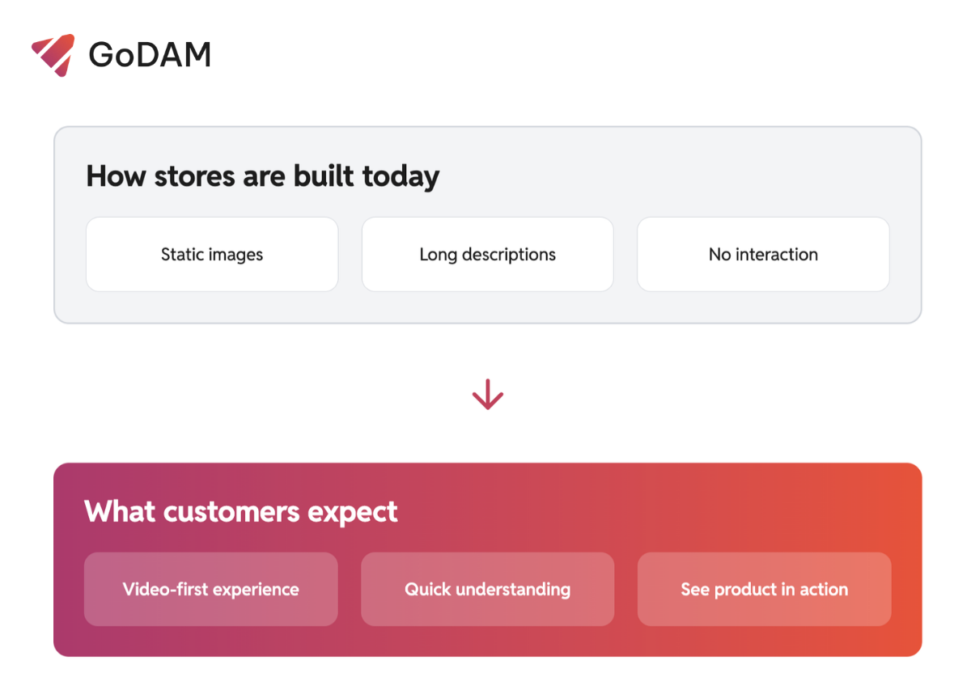
Task: Click the See product in action card
Action: click(764, 589)
